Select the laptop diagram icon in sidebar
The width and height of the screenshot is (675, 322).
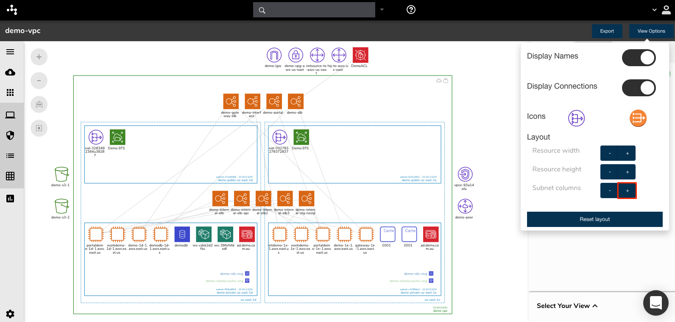pyautogui.click(x=10, y=115)
